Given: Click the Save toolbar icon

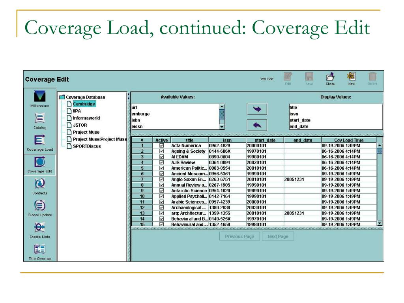Looking at the screenshot, I should [x=309, y=77].
